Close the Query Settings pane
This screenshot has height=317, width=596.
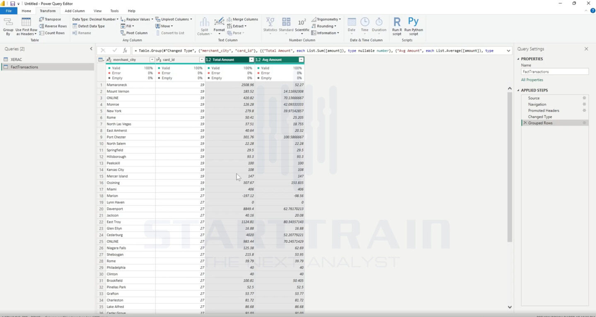(x=586, y=49)
